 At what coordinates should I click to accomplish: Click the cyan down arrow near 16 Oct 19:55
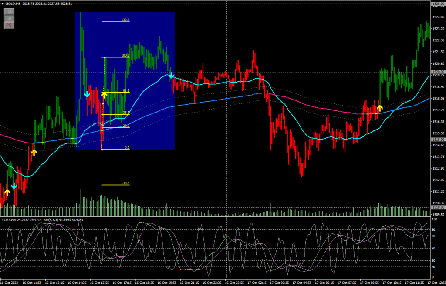coord(172,76)
